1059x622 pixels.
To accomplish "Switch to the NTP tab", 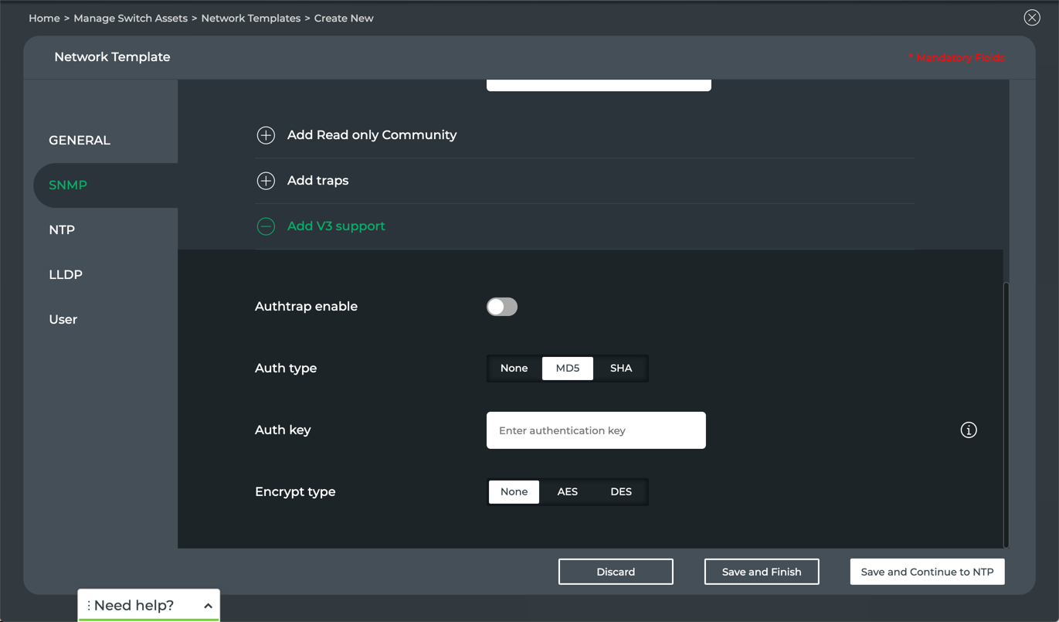I will 62,230.
